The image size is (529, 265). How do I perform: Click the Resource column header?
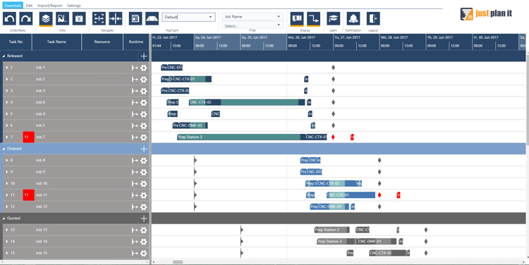tap(102, 42)
